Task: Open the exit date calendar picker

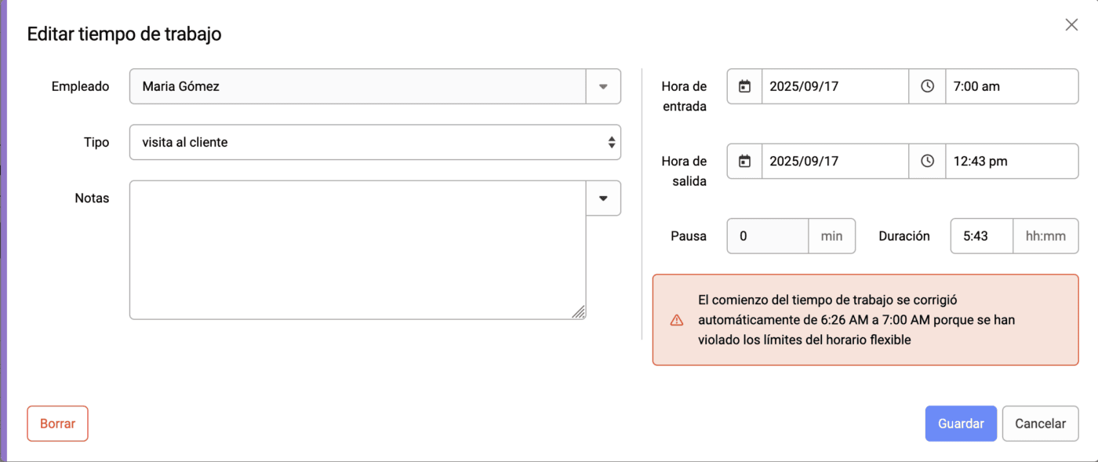Action: tap(744, 161)
